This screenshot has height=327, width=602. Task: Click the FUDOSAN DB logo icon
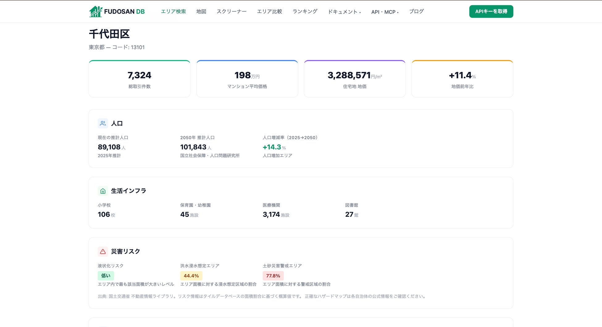coord(96,11)
